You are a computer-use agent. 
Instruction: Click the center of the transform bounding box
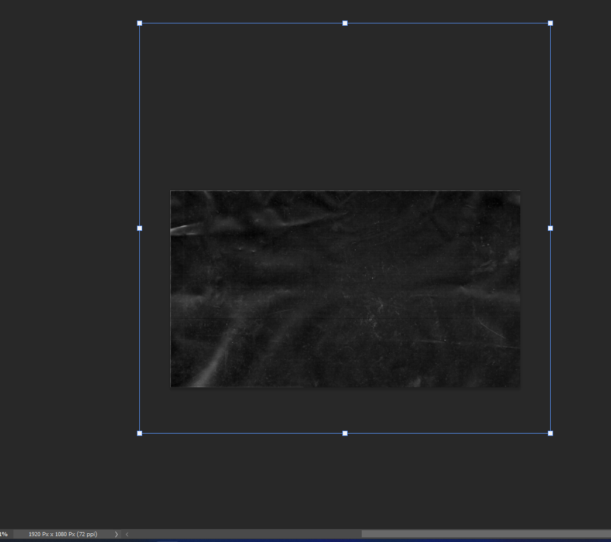pos(345,228)
